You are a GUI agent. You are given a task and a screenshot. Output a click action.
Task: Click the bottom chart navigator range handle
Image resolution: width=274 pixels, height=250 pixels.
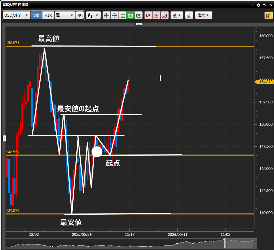click(x=225, y=243)
